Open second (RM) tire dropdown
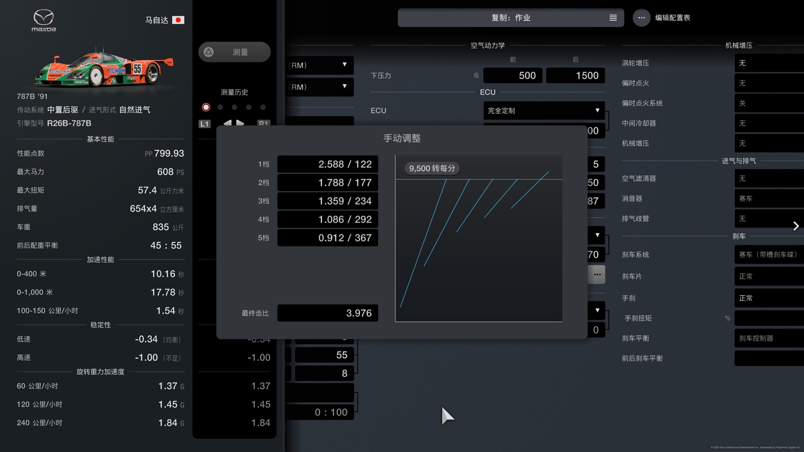The height and width of the screenshot is (452, 804). (x=320, y=87)
